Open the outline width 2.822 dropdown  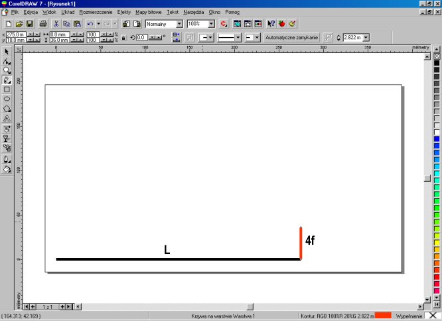pyautogui.click(x=368, y=38)
